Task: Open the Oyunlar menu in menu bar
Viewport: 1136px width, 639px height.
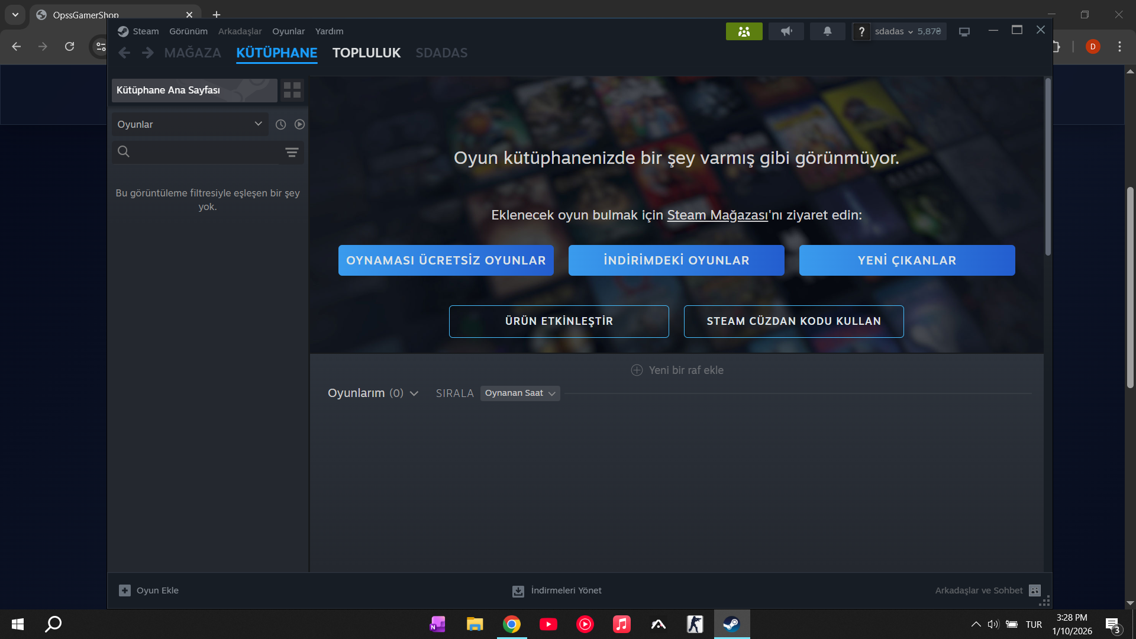Action: click(x=288, y=31)
